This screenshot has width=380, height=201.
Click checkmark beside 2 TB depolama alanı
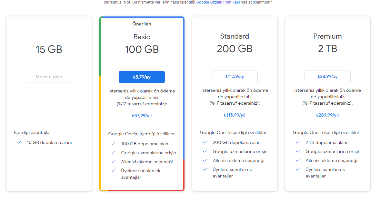[298, 142]
